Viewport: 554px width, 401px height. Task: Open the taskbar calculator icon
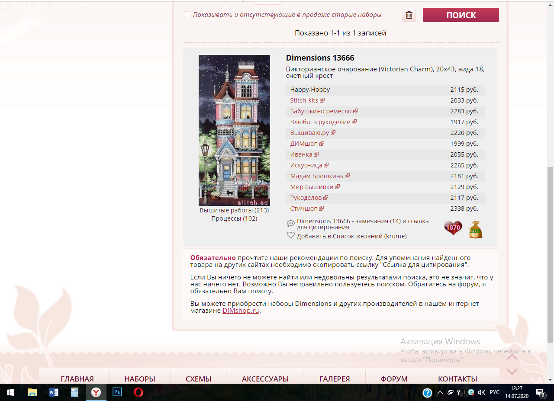[x=74, y=392]
